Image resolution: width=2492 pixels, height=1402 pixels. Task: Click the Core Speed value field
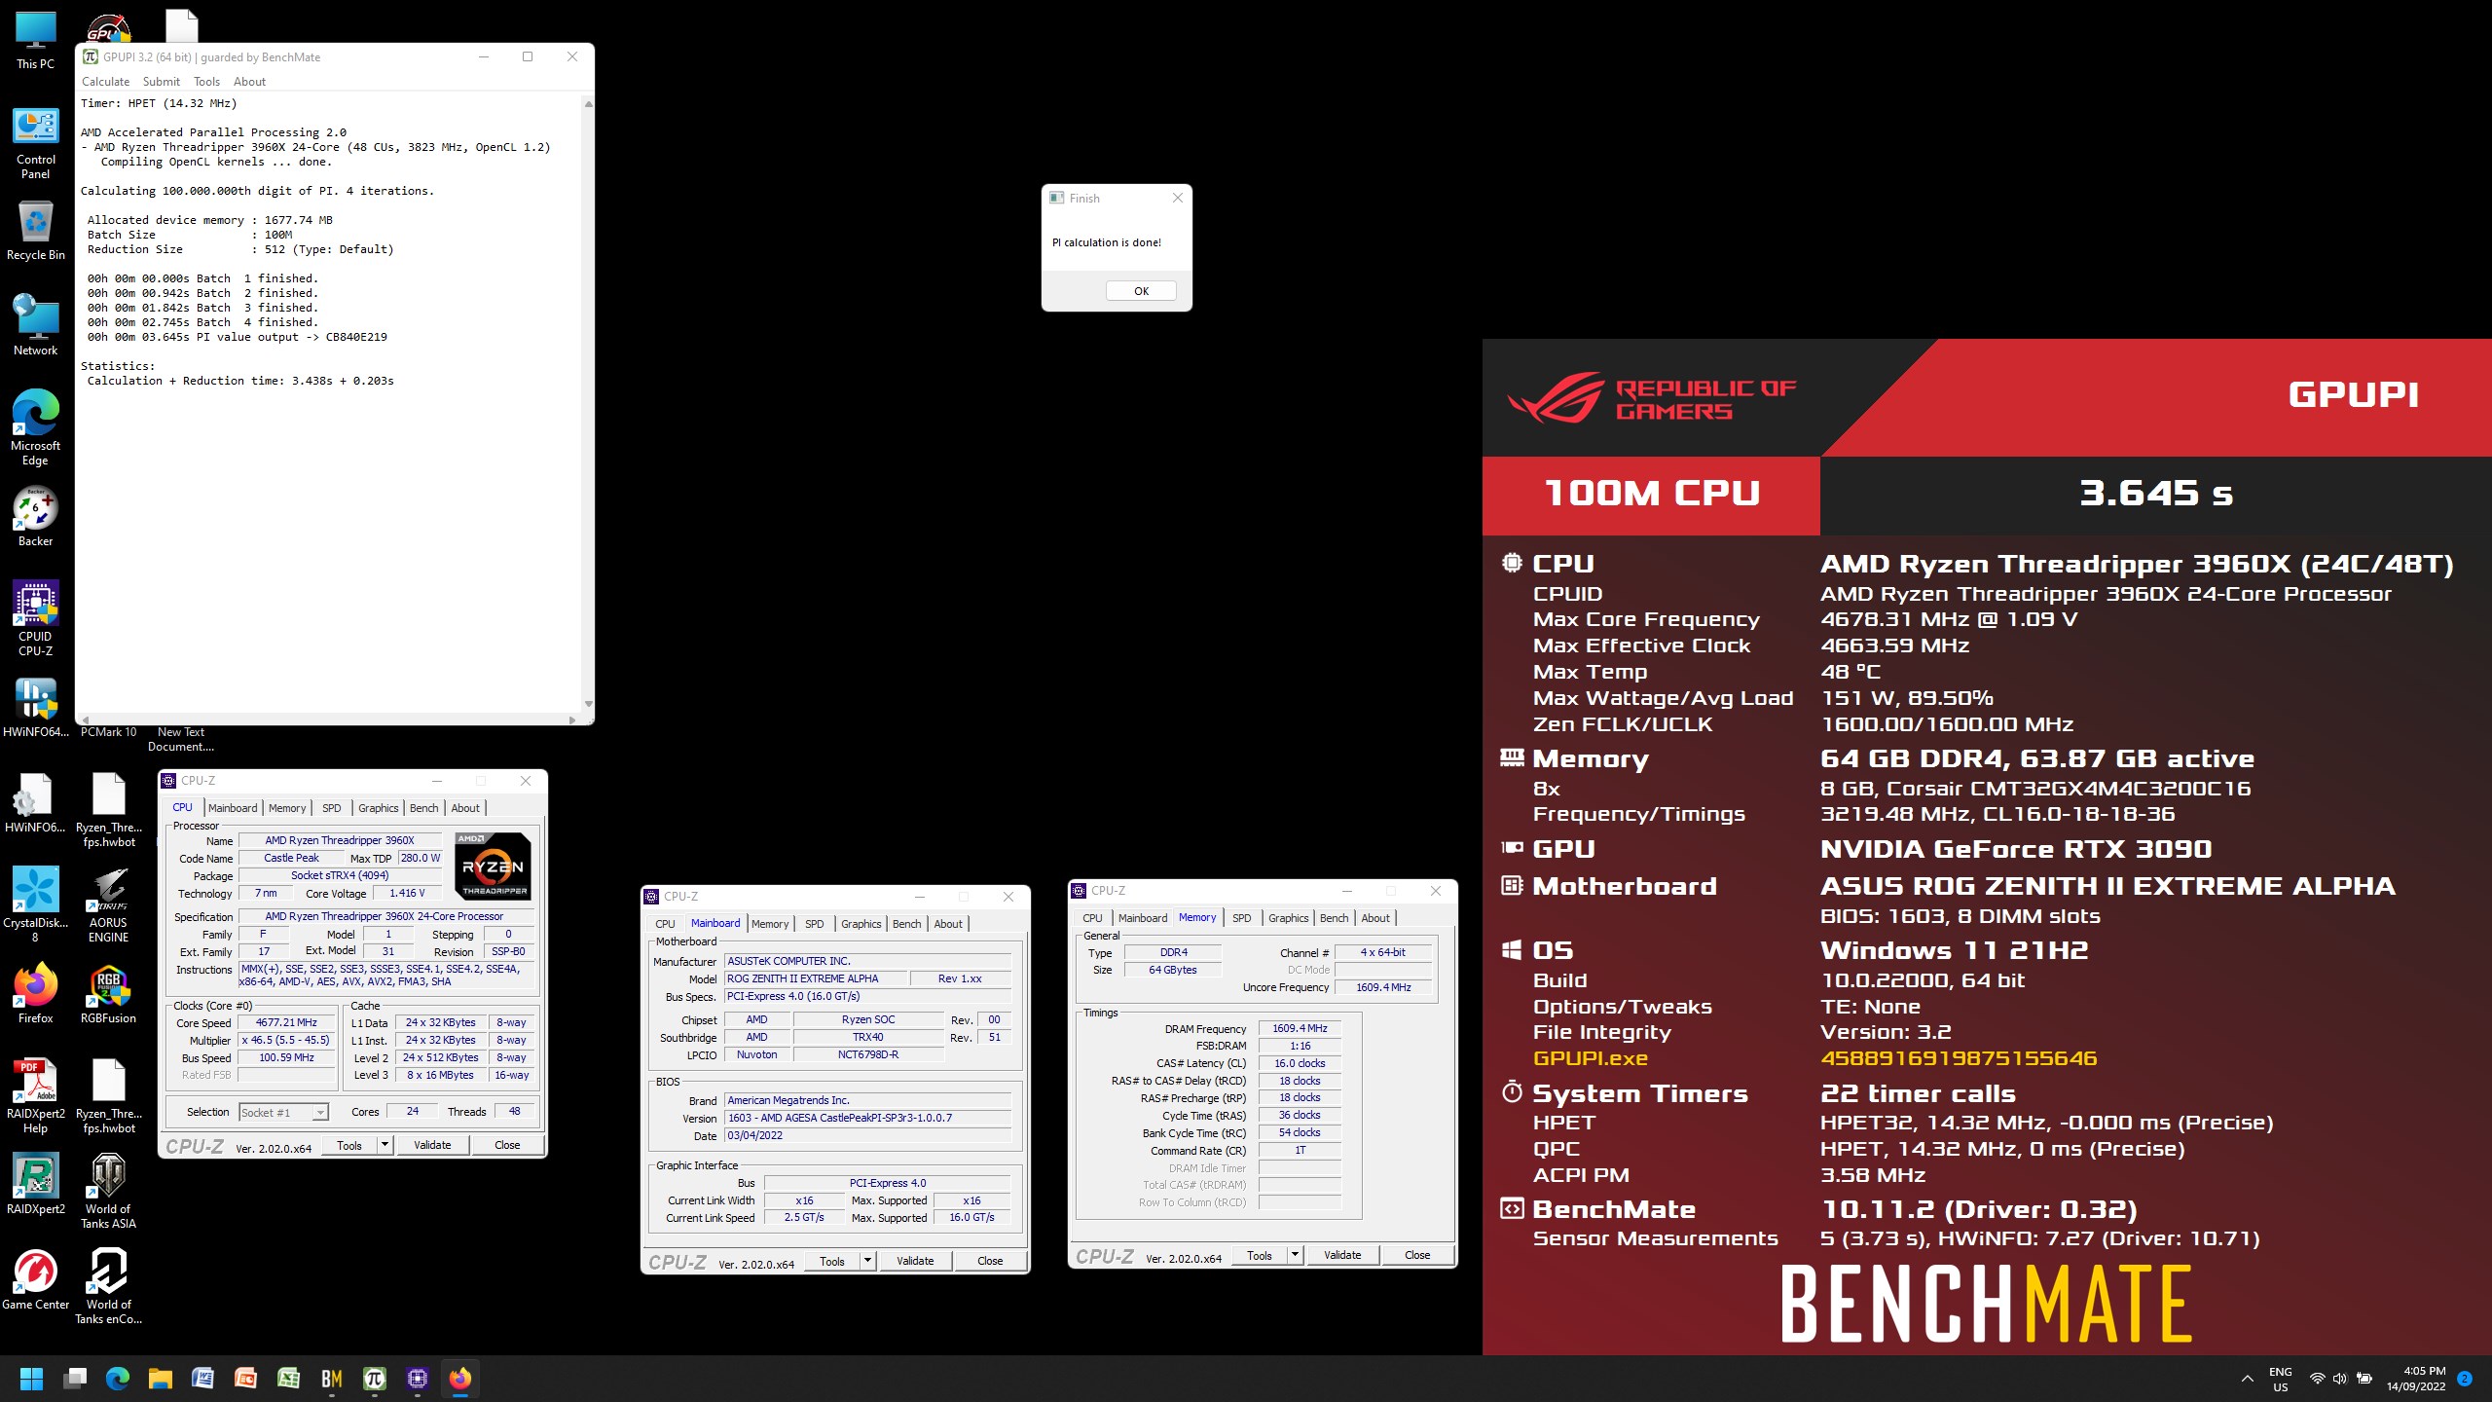pyautogui.click(x=286, y=1023)
